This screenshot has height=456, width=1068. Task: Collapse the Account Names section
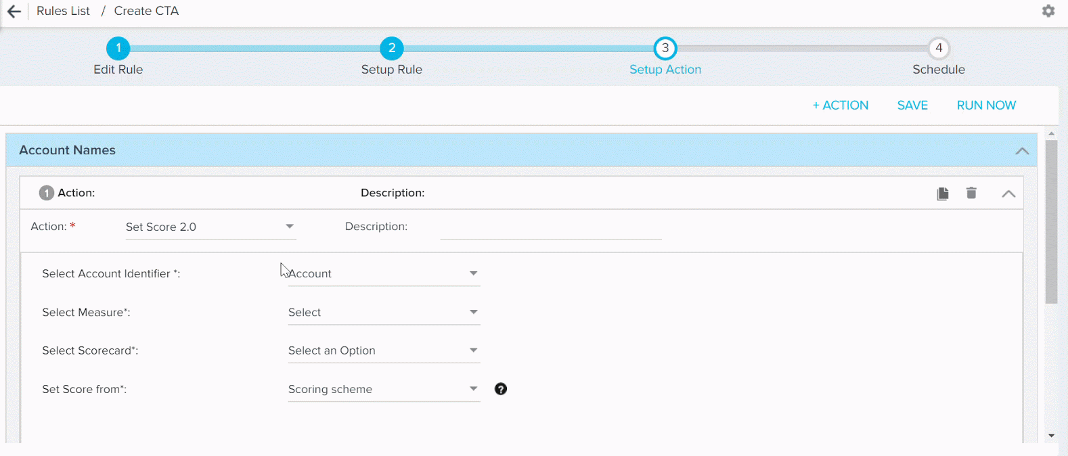1022,151
